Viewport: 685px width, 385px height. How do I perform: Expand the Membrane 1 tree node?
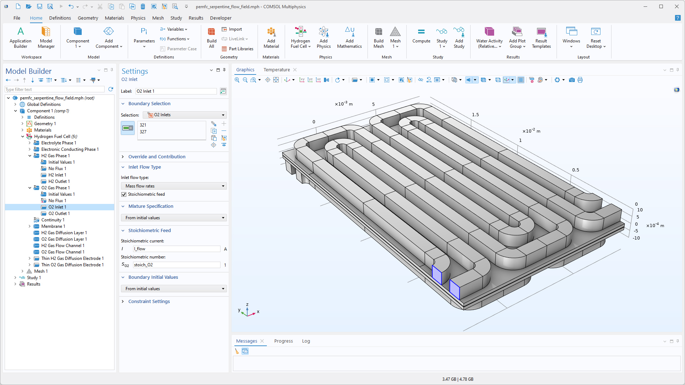point(30,226)
